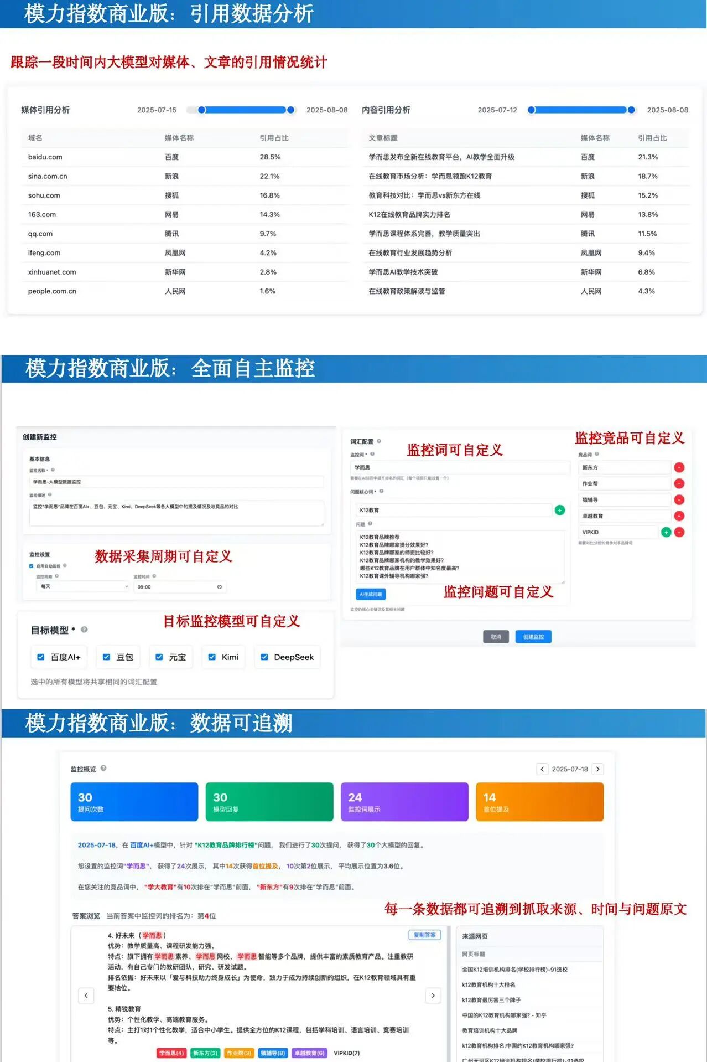
Task: Remove competitor 新东方 with red minus button
Action: 679,467
